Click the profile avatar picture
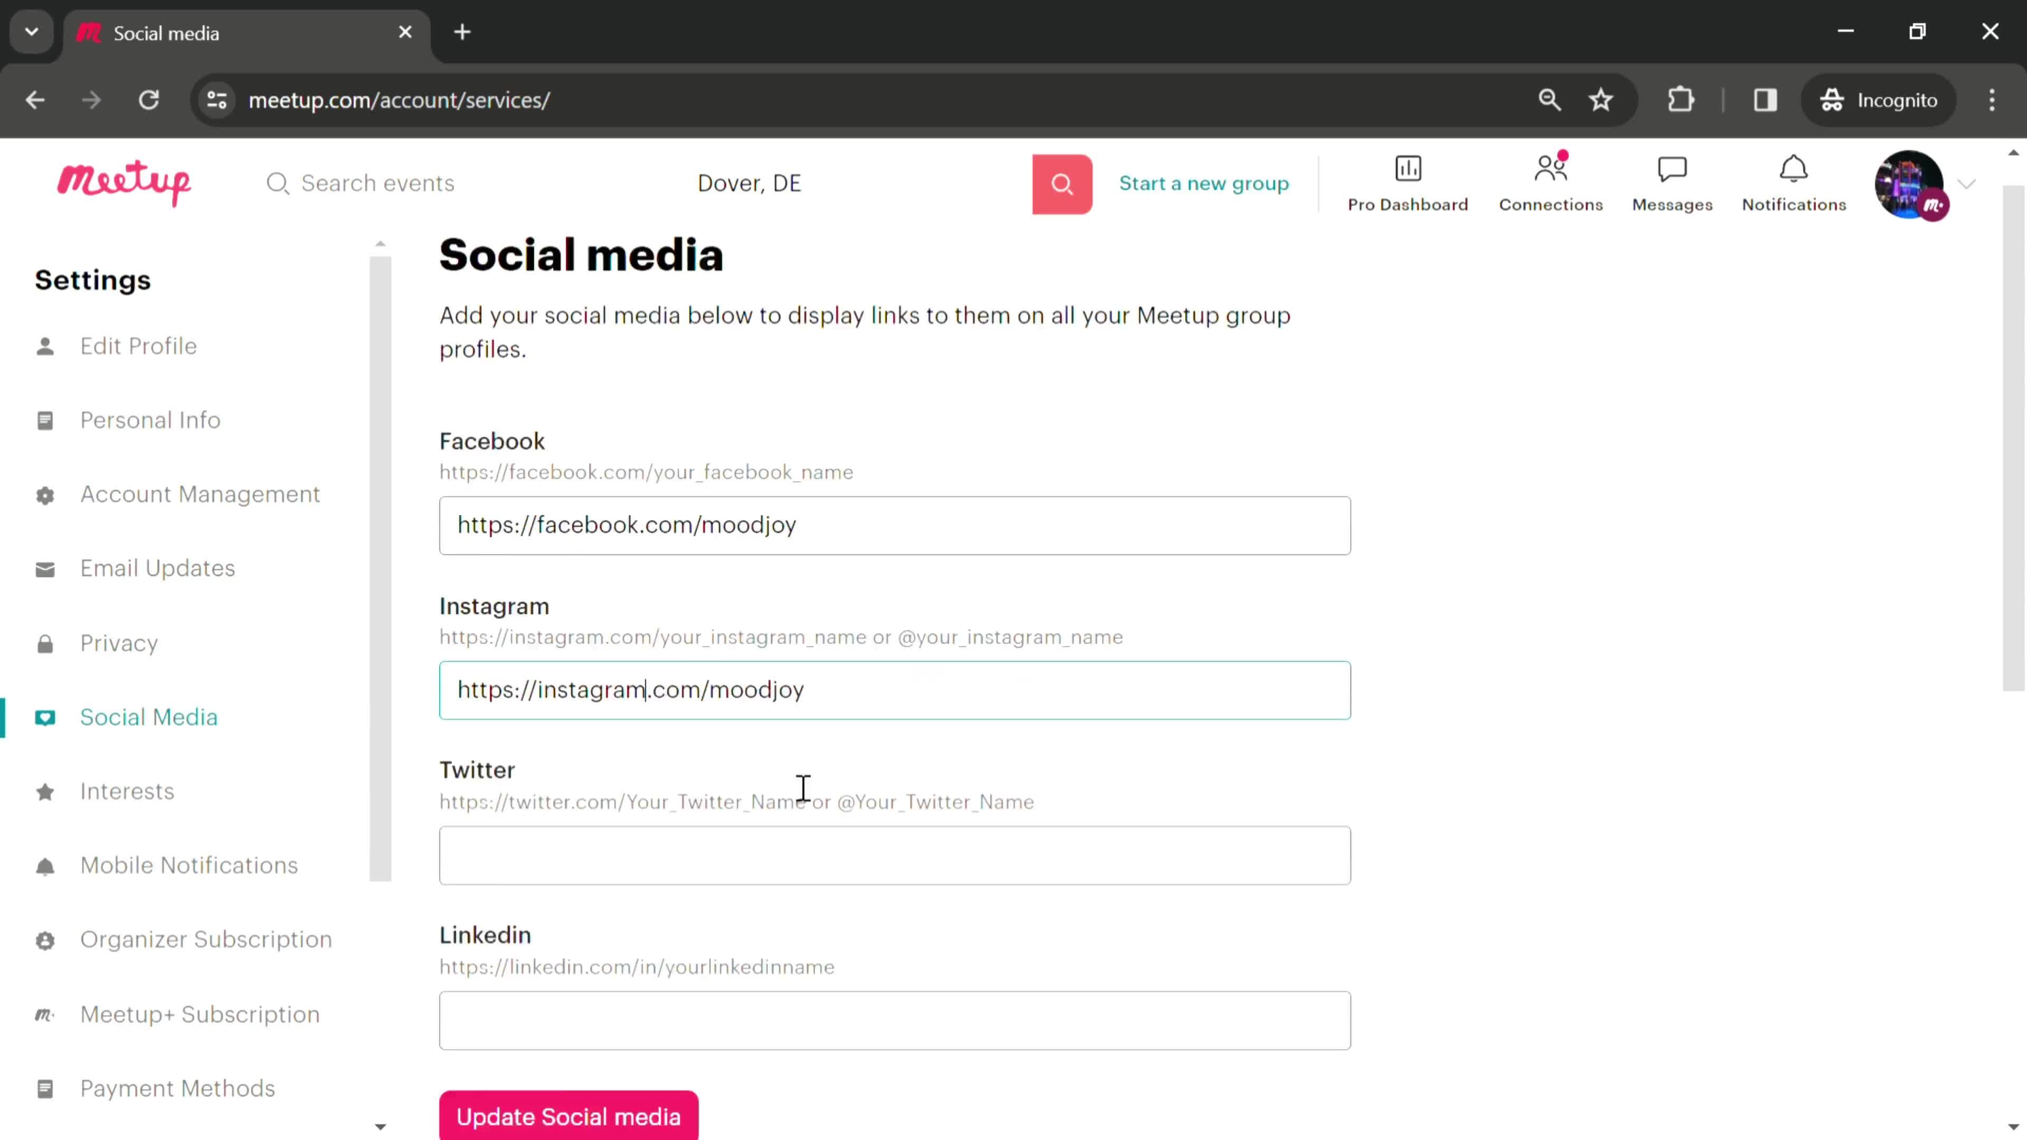This screenshot has height=1140, width=2027. click(1909, 184)
